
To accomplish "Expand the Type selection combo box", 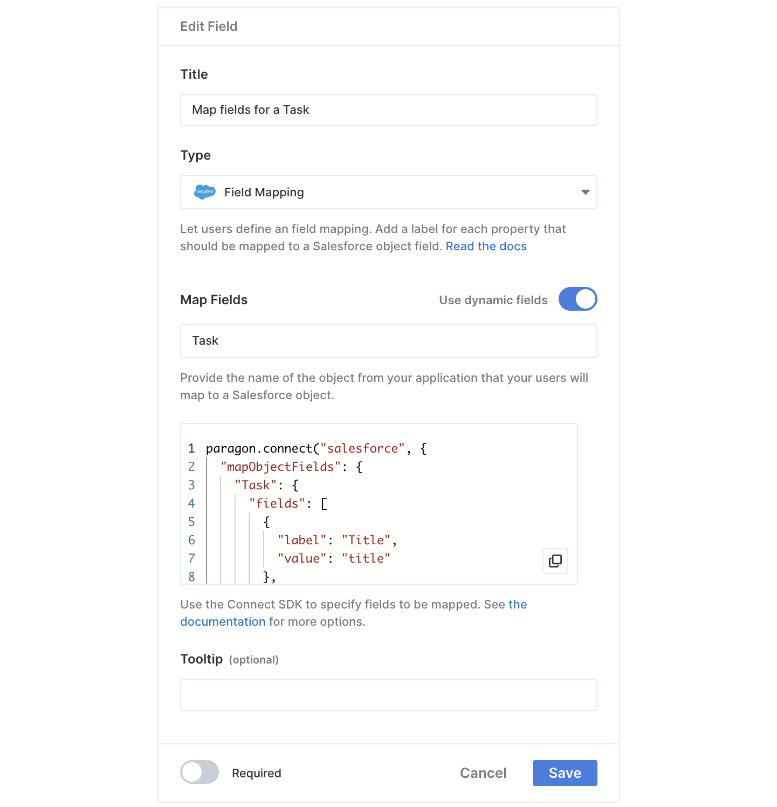I will (388, 192).
